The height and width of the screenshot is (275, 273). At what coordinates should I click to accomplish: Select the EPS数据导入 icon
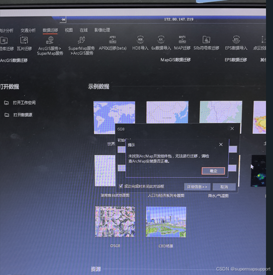point(236,39)
